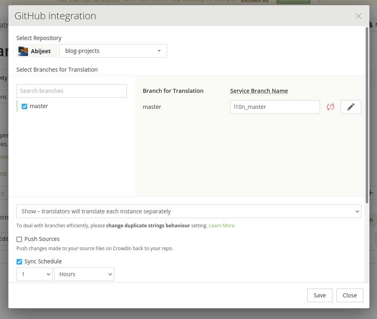Click the master name under Branch for Translation

(x=152, y=107)
